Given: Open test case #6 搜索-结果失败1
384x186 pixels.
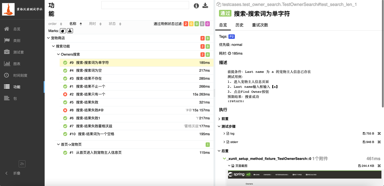Looking at the screenshot, I should (137, 118).
